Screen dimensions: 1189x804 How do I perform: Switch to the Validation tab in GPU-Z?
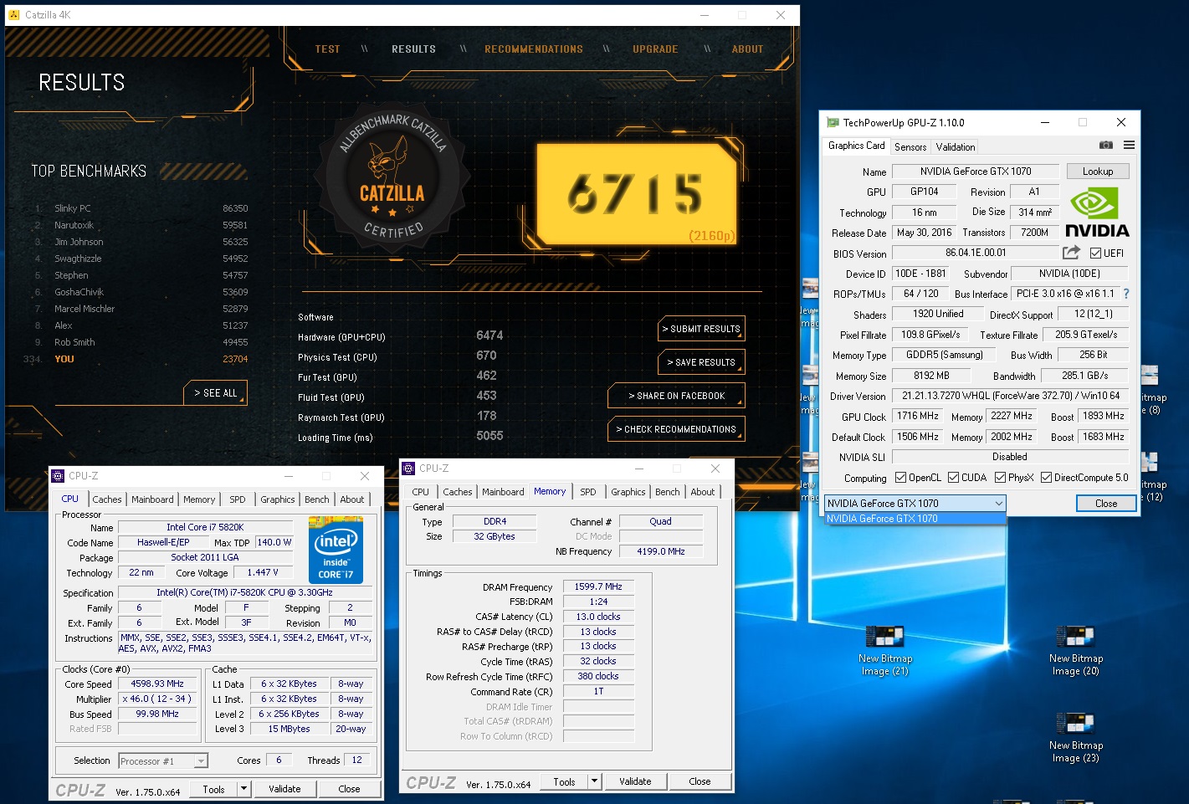955,147
